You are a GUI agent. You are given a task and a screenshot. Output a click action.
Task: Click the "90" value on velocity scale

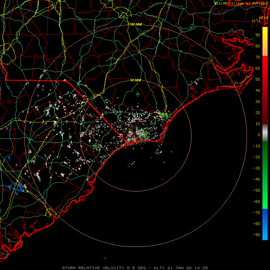(258, 35)
